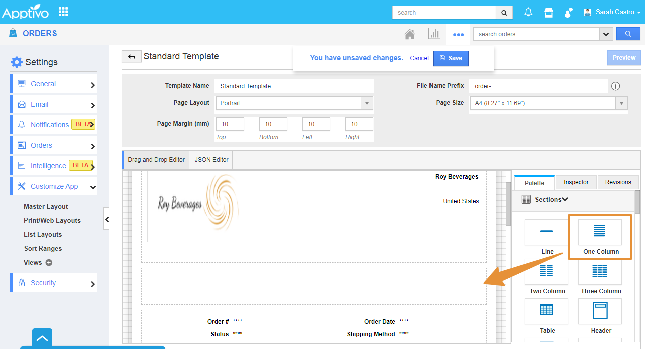
Task: Open the apps grid launcher icon
Action: (x=63, y=12)
